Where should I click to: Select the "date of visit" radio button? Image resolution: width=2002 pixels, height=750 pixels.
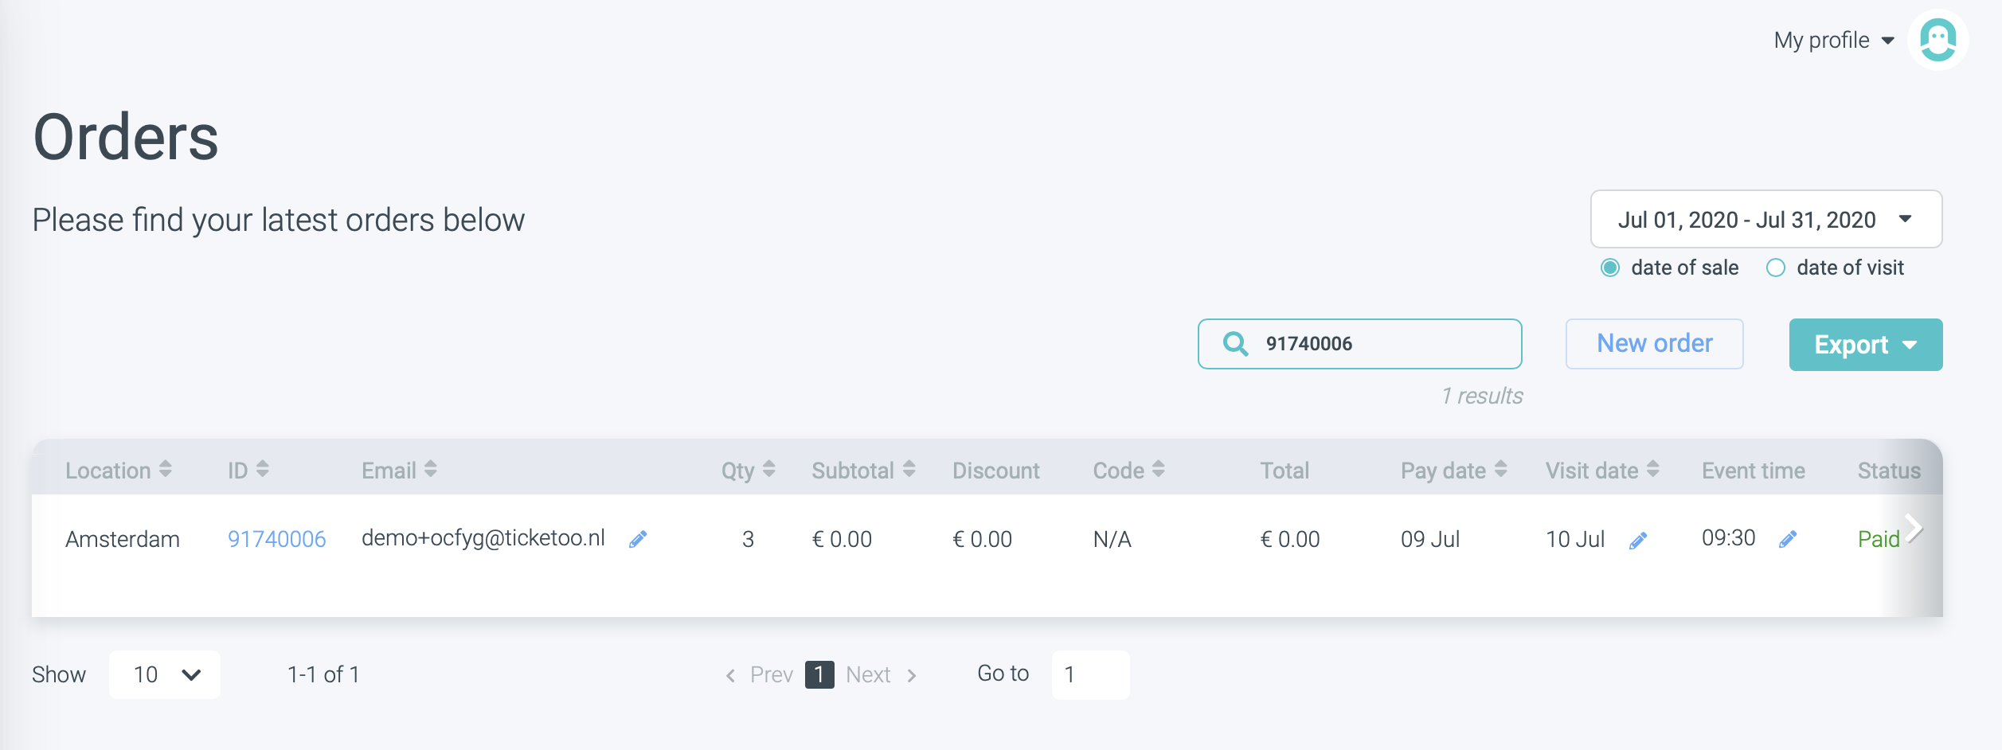tap(1776, 268)
